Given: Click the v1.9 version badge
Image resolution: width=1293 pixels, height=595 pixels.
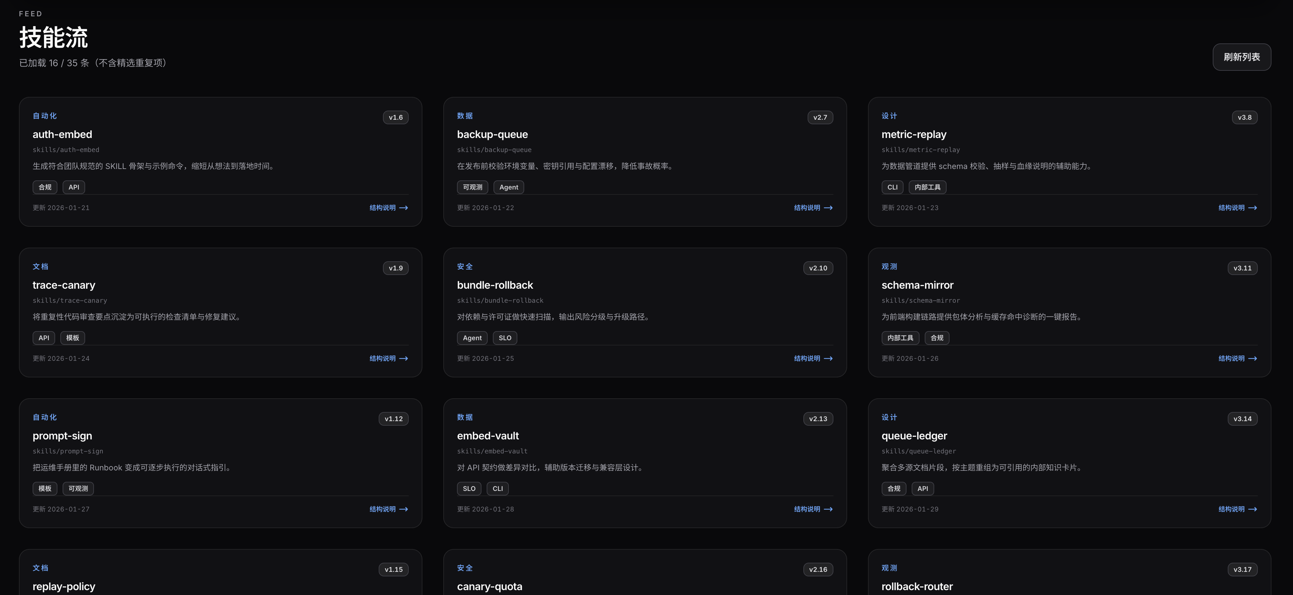Looking at the screenshot, I should 396,268.
